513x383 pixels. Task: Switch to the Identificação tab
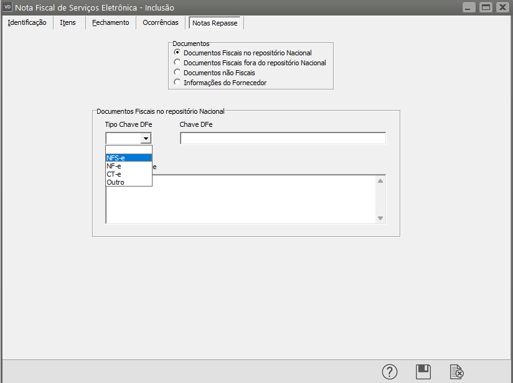(x=27, y=22)
